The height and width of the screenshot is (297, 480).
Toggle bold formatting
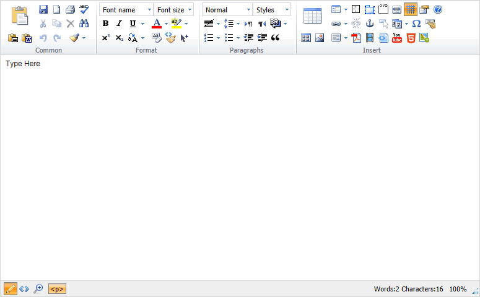pos(105,24)
